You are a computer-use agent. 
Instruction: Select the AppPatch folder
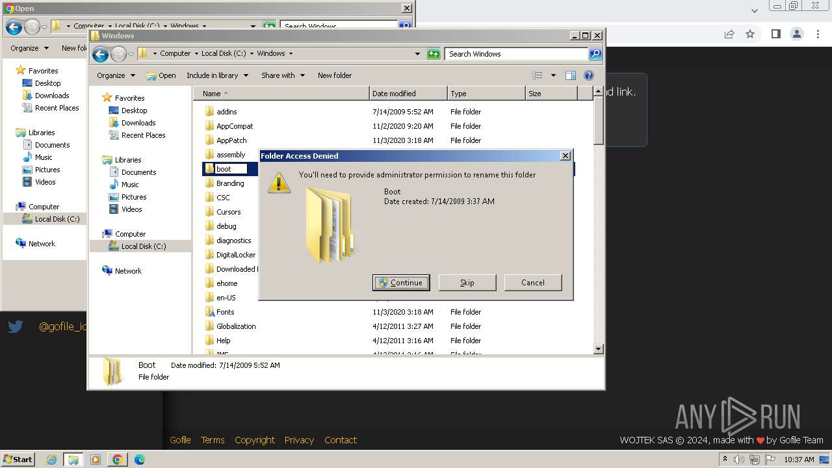(x=231, y=140)
